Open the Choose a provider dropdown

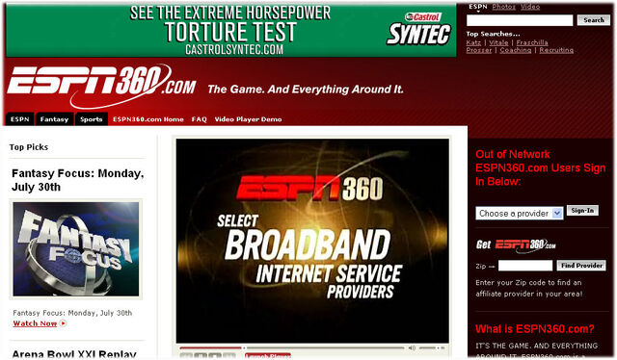point(519,214)
